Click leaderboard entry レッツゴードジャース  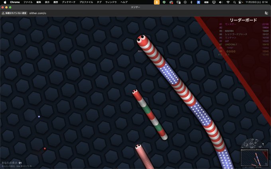click(236, 34)
